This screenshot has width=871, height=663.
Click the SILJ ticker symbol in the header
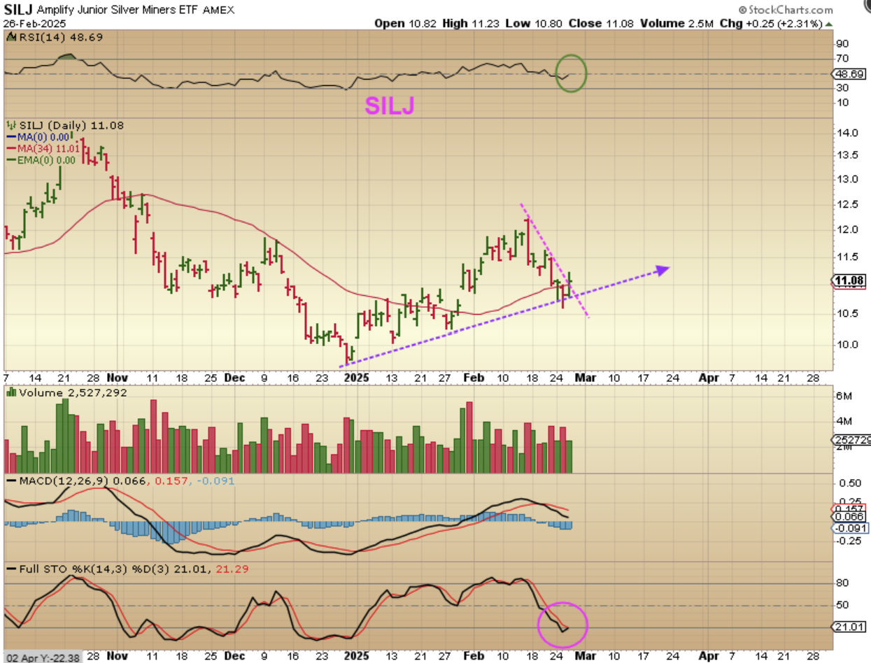click(17, 9)
